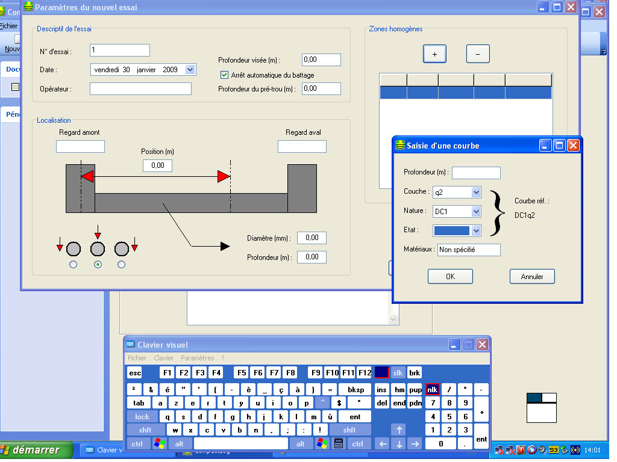Click the + button in Zones homogènes

pyautogui.click(x=434, y=54)
